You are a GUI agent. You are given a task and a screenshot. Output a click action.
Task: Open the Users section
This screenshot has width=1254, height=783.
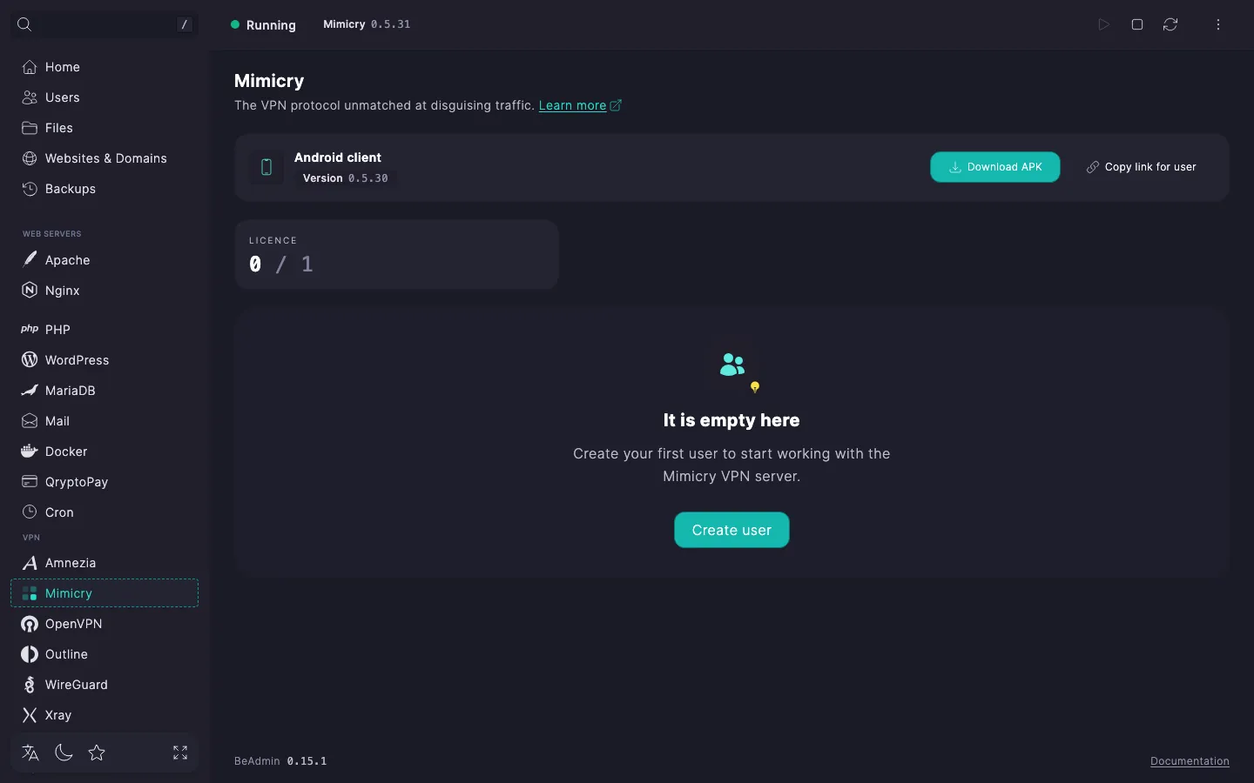[x=104, y=97]
